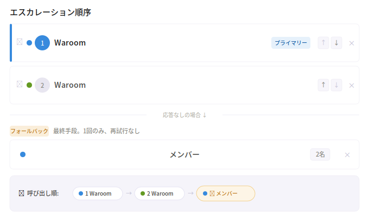369x220 pixels.
Task: Select the 1 Waroom chip in call order
Action: (98, 193)
